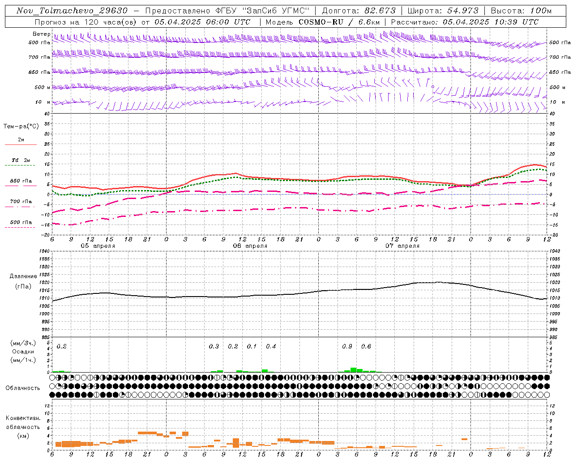573x458 pixels.
Task: Click the '850 гПа' temperature legend label
Action: coord(21,181)
